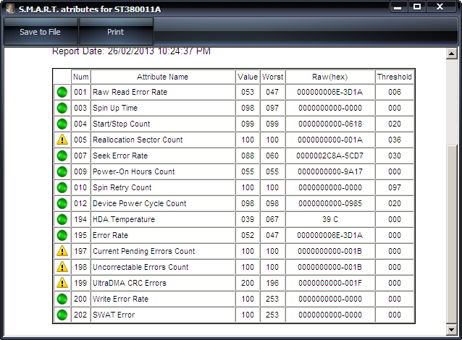
Task: Click the Report Date text line
Action: pyautogui.click(x=131, y=51)
